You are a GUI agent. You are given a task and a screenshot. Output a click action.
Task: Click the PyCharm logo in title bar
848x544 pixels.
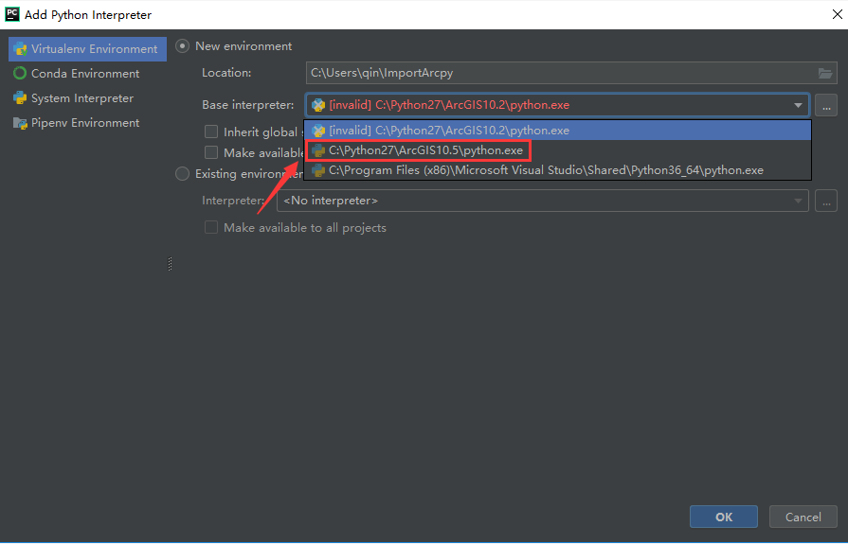coord(11,14)
